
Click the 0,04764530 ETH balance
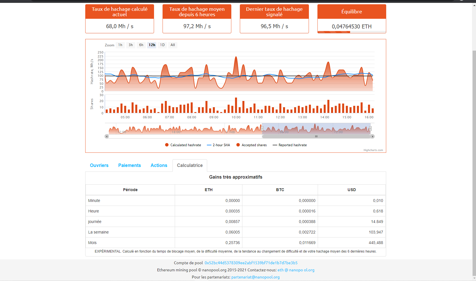(x=352, y=26)
